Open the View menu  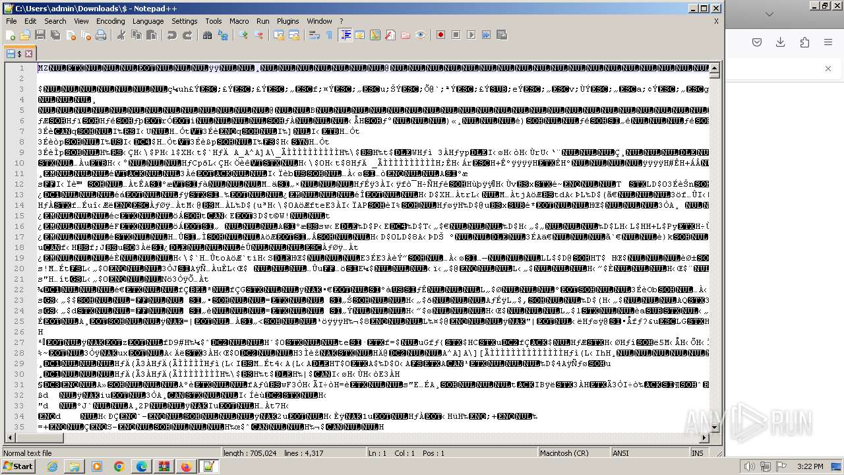[81, 21]
